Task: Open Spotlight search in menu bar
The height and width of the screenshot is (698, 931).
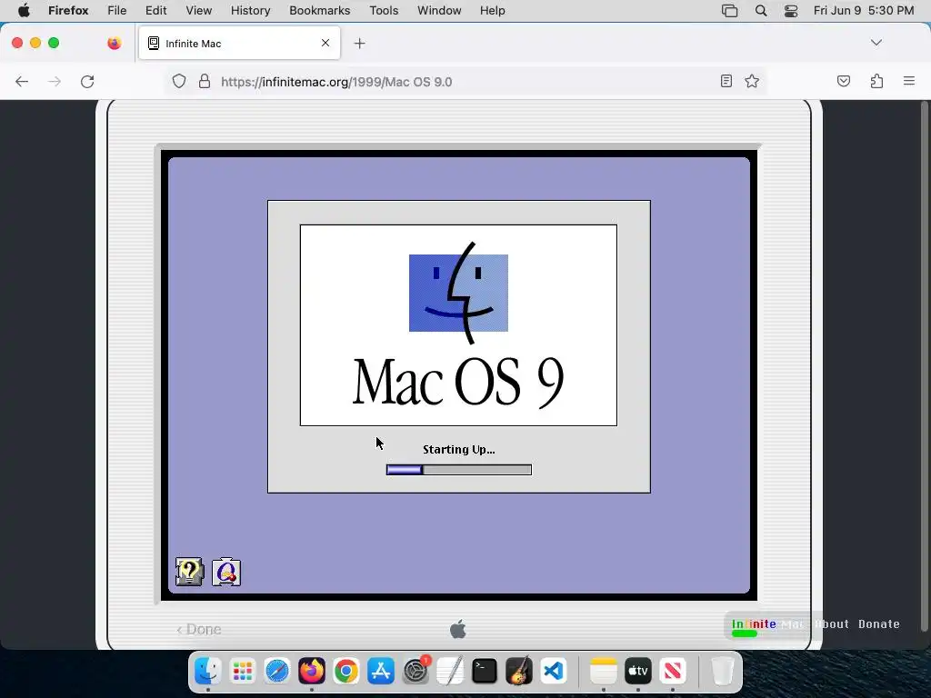Action: (761, 11)
